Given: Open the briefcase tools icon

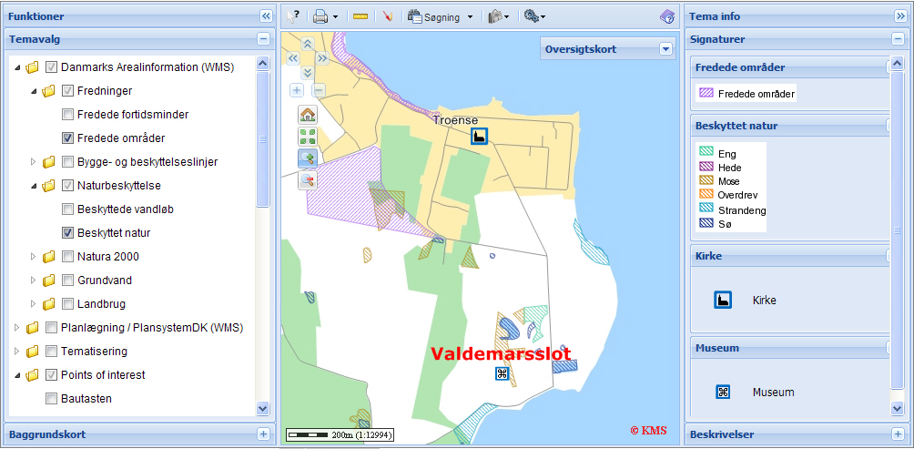Looking at the screenshot, I should pyautogui.click(x=495, y=17).
